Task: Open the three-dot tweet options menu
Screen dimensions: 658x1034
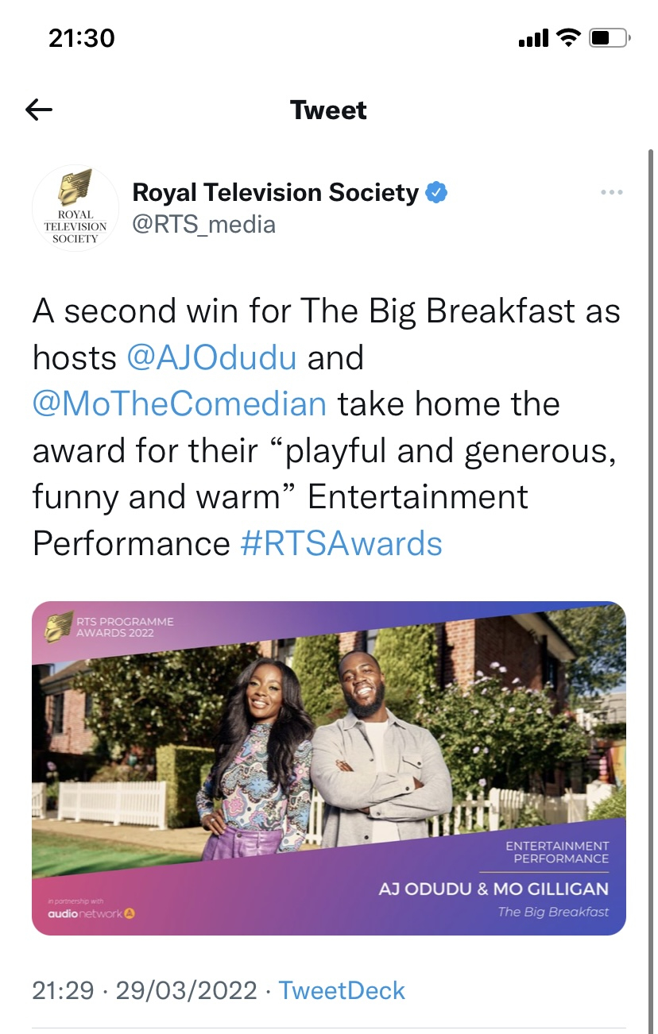Action: [611, 192]
